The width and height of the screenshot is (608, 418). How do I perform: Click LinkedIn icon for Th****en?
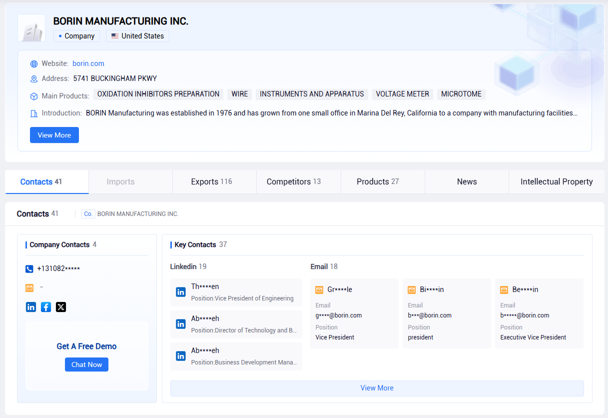click(x=181, y=292)
